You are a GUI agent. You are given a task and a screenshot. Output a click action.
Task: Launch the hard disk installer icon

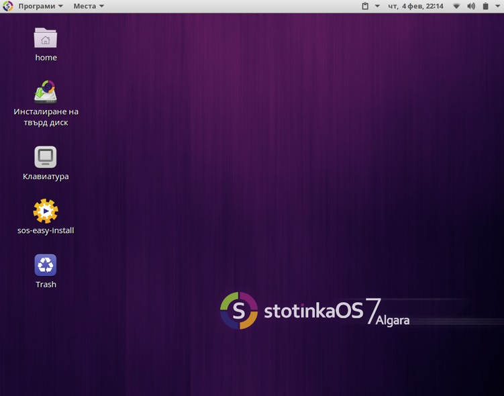[46, 92]
